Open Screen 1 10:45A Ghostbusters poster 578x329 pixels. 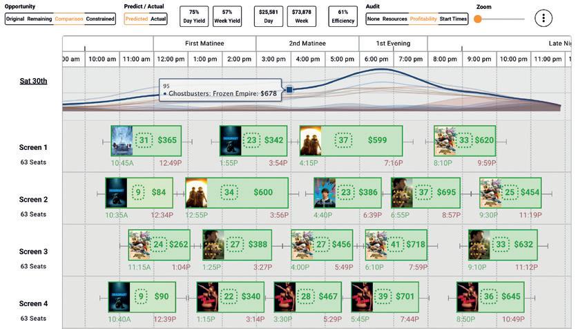[x=122, y=141]
